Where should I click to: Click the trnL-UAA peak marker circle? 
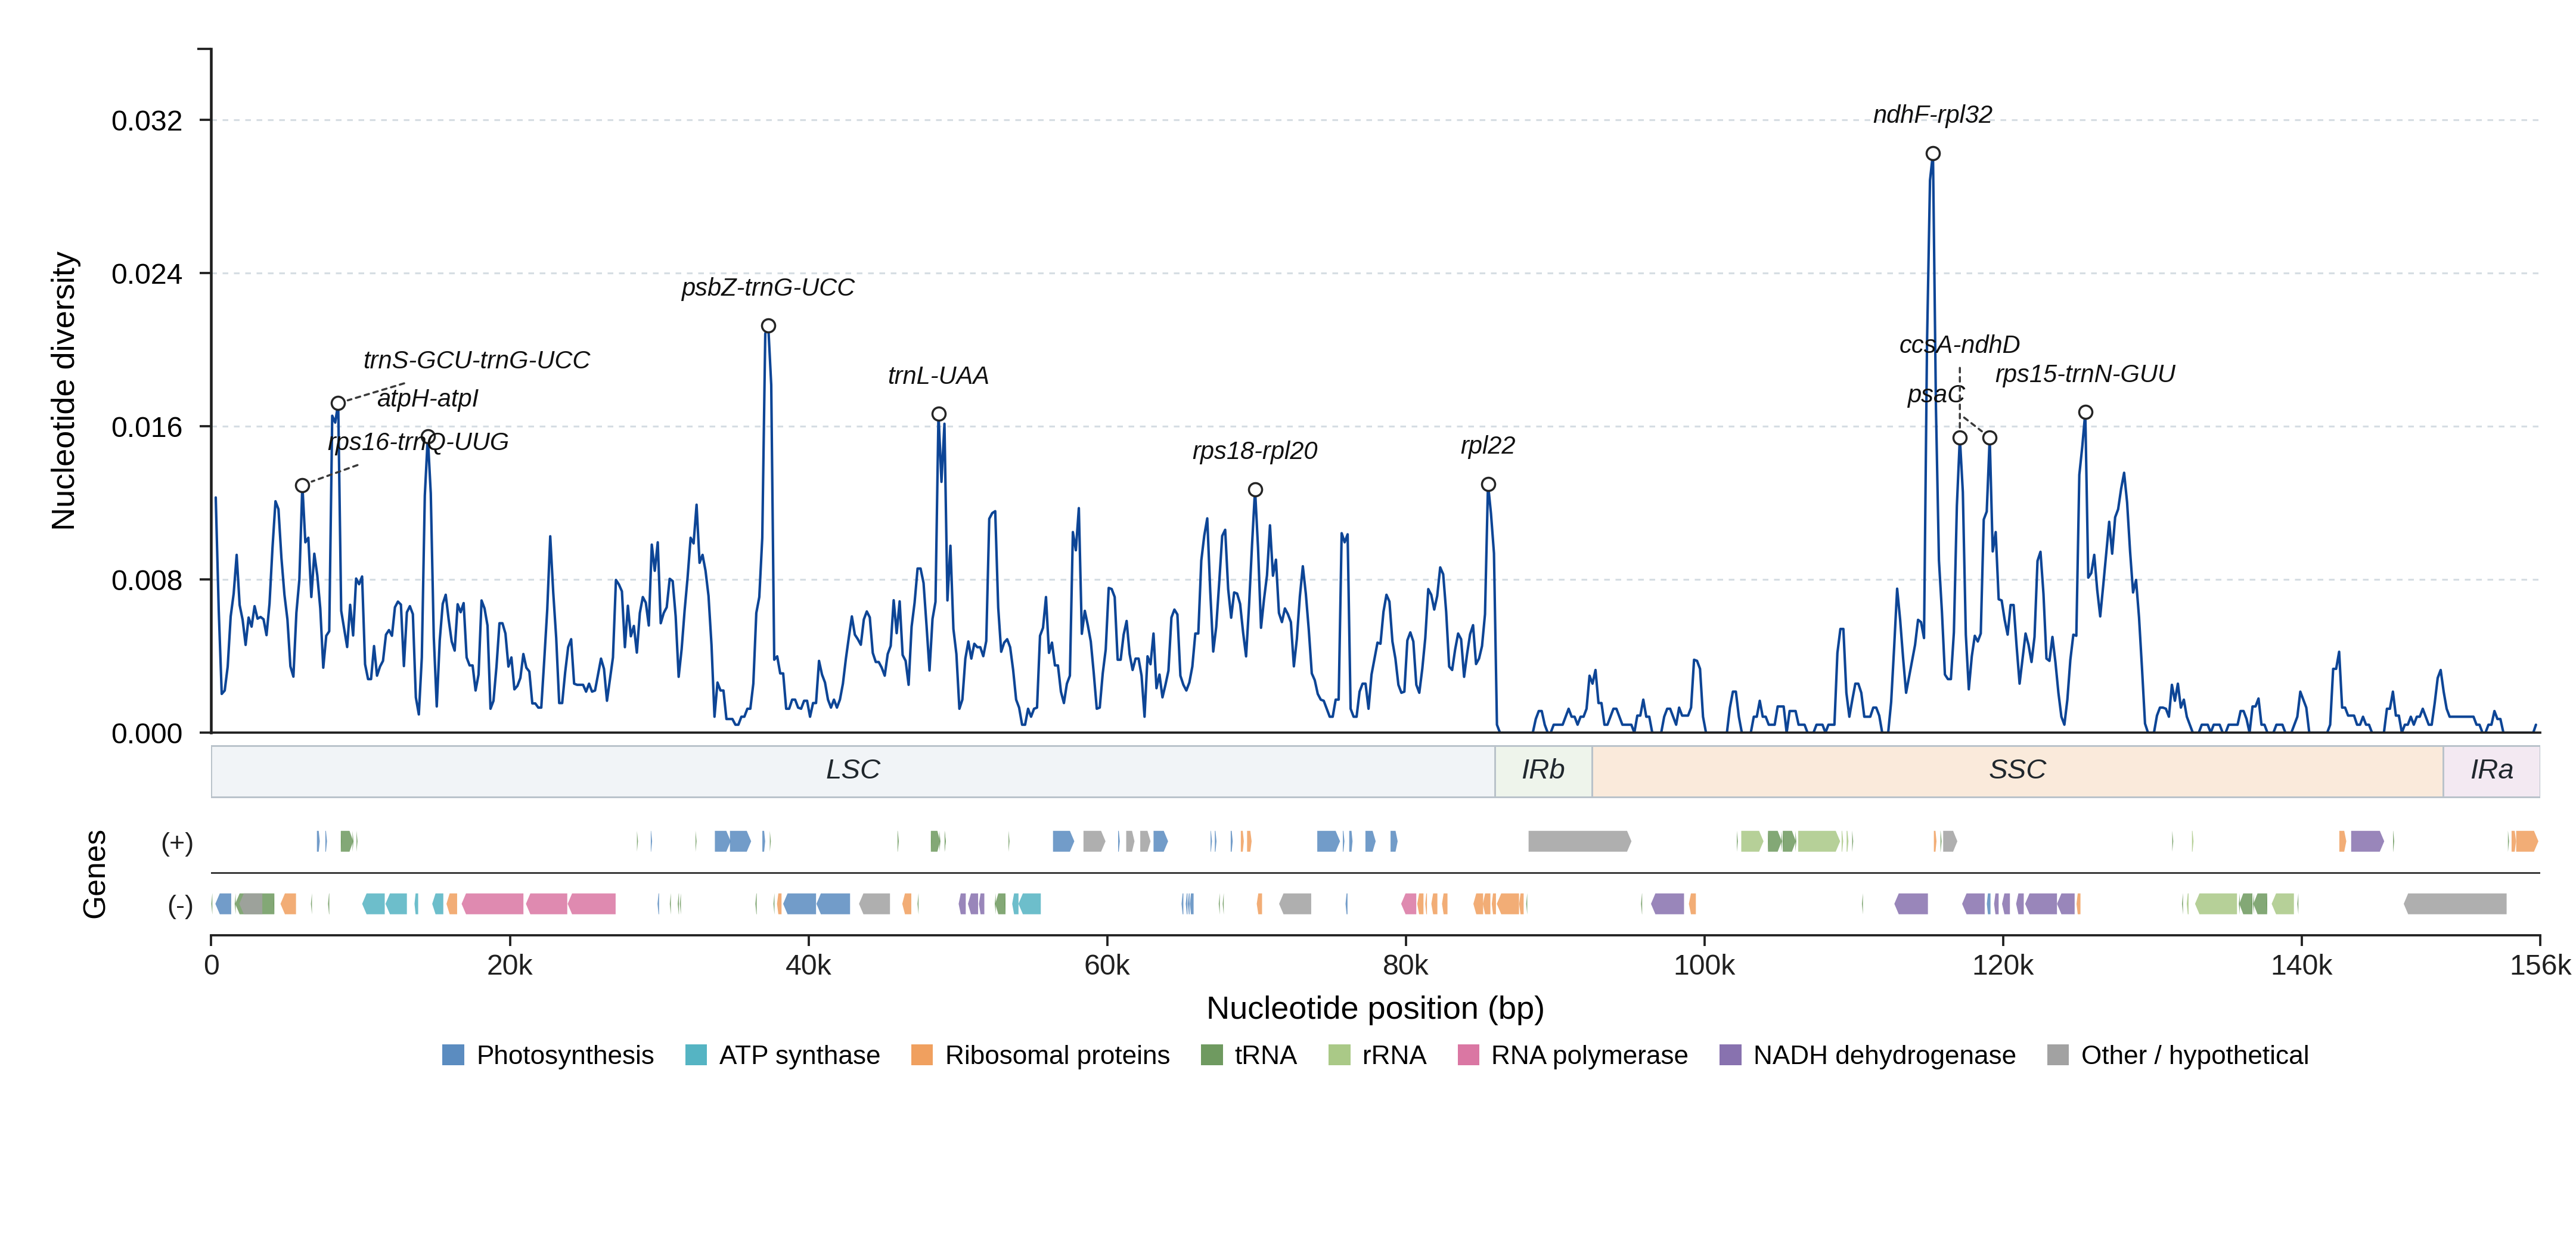[x=939, y=414]
